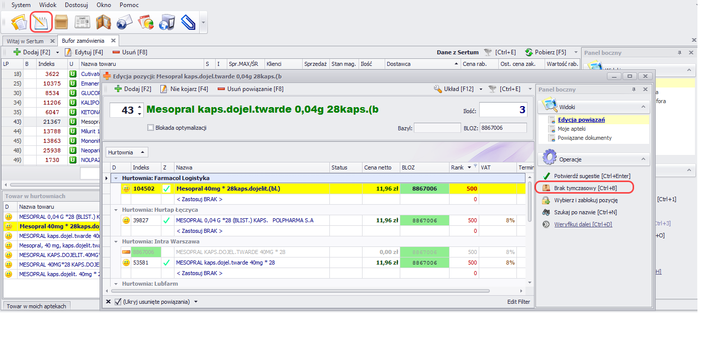The image size is (707, 343).
Task: Open the notepad with pencil toolbar icon
Action: pyautogui.click(x=42, y=22)
